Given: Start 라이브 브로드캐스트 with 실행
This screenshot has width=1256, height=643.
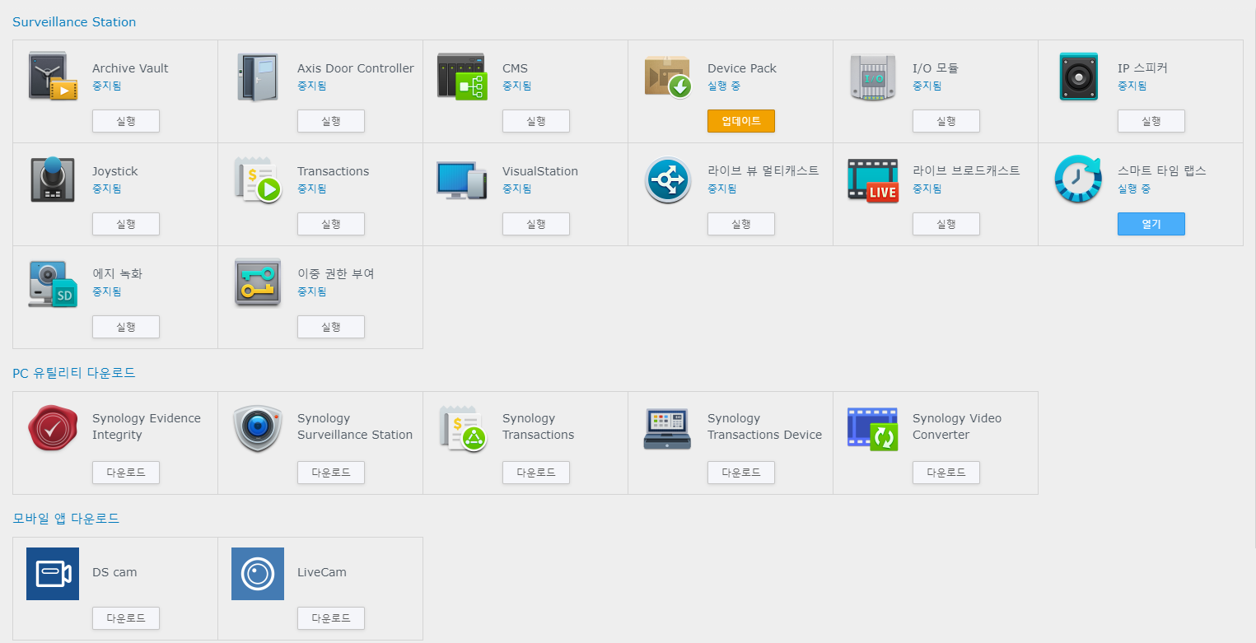Looking at the screenshot, I should coord(946,224).
